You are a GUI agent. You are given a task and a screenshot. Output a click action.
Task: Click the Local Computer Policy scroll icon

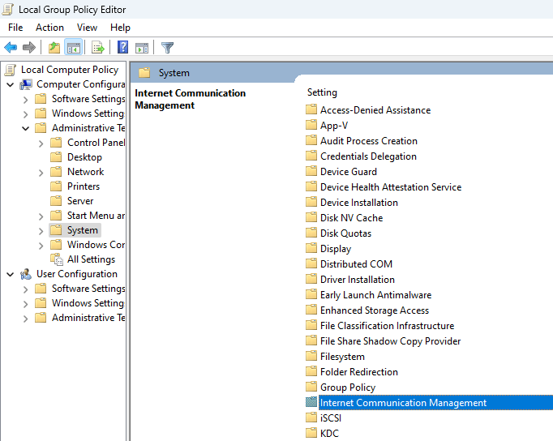(x=11, y=70)
